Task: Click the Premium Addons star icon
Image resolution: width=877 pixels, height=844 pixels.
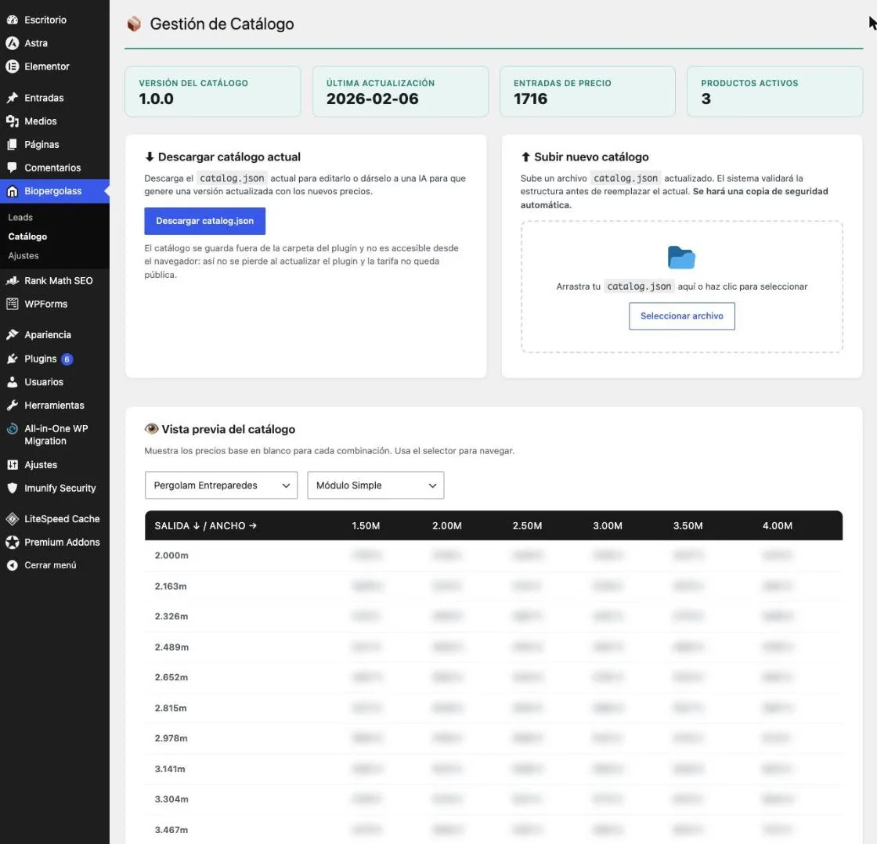Action: pos(13,542)
